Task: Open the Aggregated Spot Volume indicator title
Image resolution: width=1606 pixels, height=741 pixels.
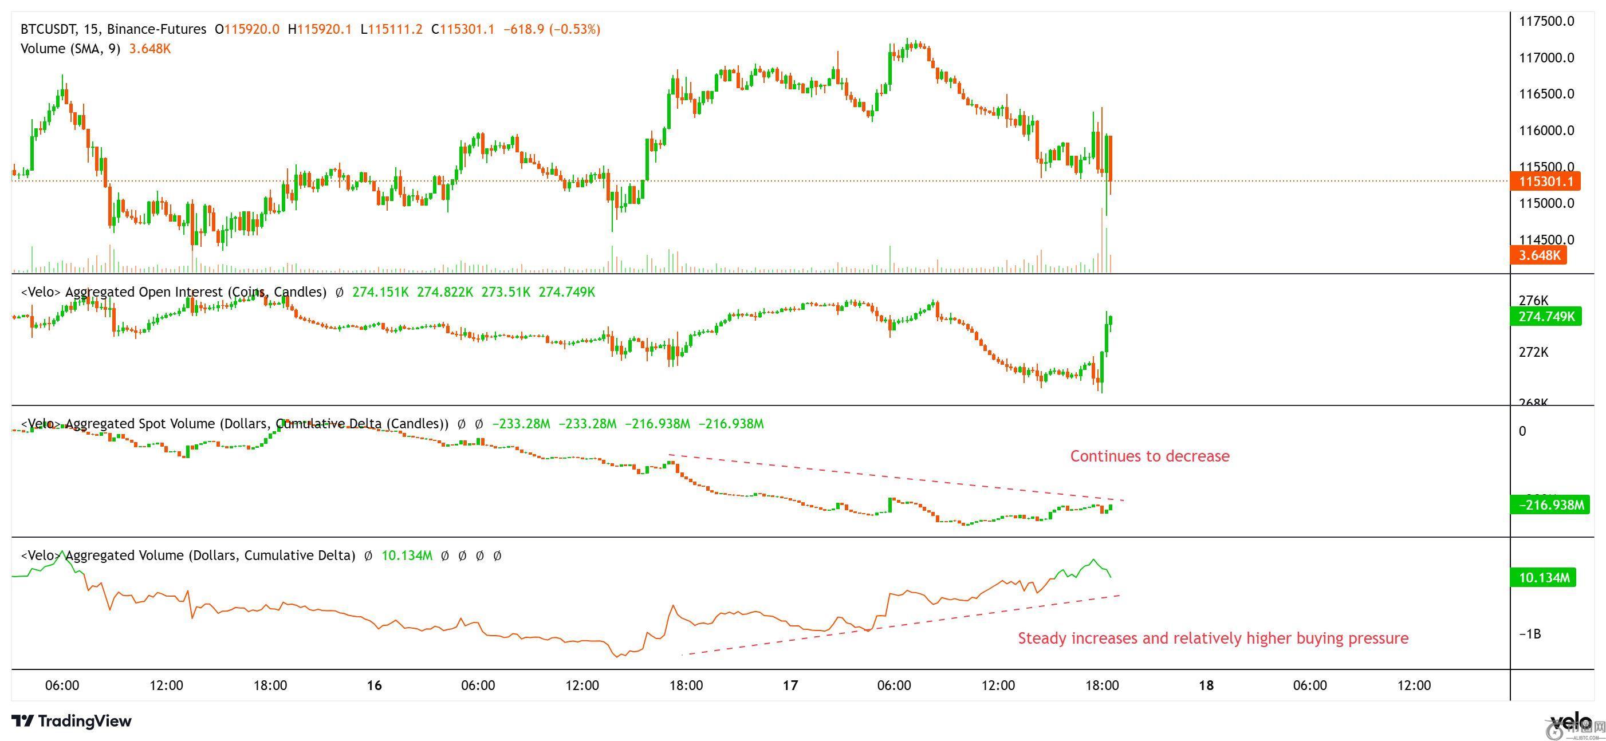Action: 234,424
